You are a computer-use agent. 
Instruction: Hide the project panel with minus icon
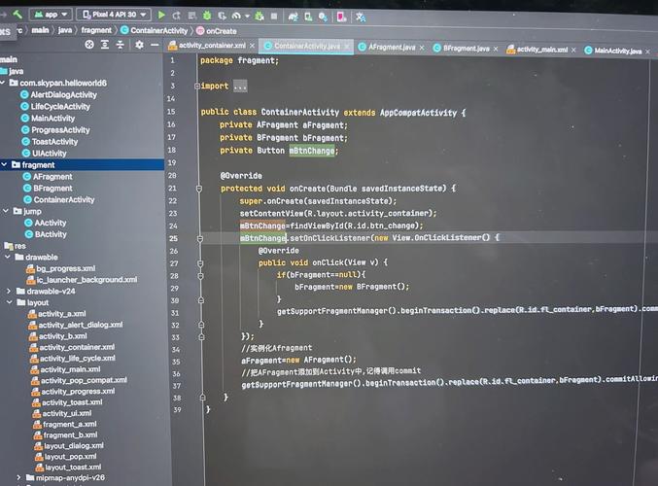click(x=155, y=45)
